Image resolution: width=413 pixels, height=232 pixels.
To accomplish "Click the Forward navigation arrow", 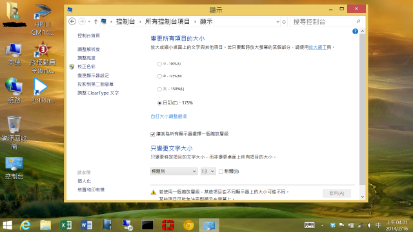I will [82, 21].
